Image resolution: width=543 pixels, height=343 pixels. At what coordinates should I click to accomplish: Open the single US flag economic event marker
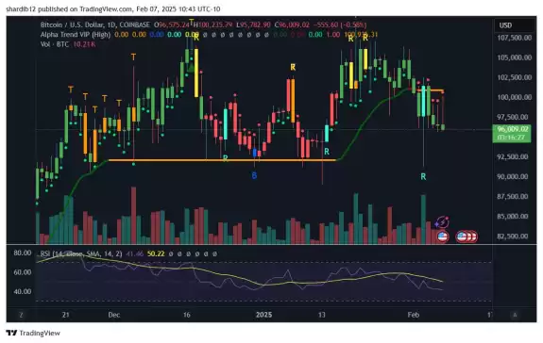pyautogui.click(x=442, y=237)
